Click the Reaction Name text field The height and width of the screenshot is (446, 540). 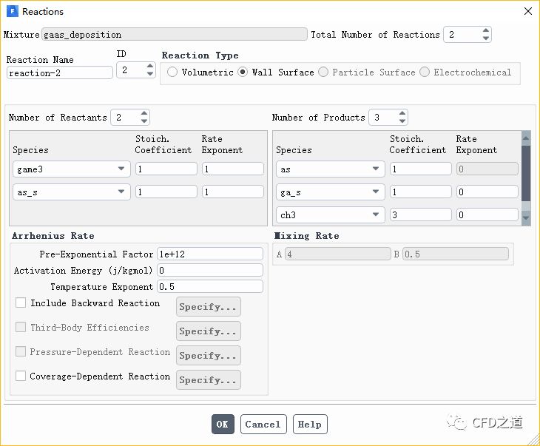59,72
